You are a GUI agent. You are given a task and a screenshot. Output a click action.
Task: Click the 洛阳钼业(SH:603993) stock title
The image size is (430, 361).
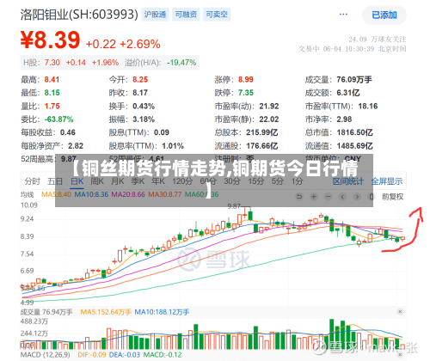pyautogui.click(x=79, y=15)
